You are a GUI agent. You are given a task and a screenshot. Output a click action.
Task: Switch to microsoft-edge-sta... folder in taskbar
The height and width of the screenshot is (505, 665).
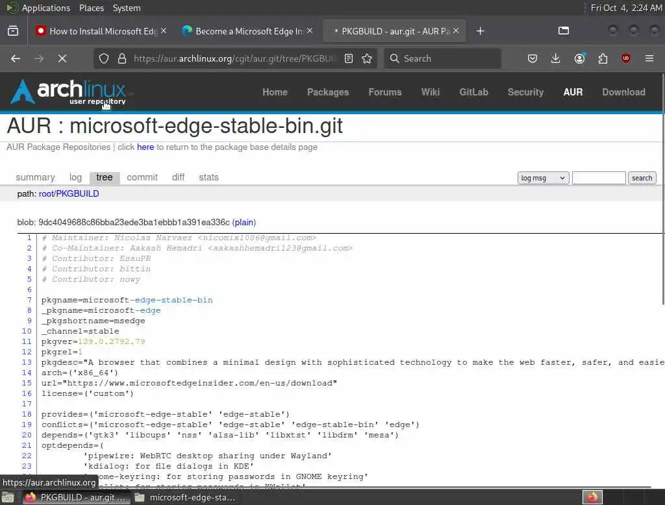click(185, 497)
